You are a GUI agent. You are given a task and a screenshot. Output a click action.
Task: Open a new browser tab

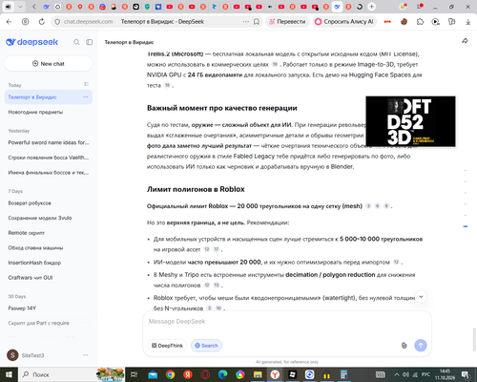pyautogui.click(x=371, y=7)
